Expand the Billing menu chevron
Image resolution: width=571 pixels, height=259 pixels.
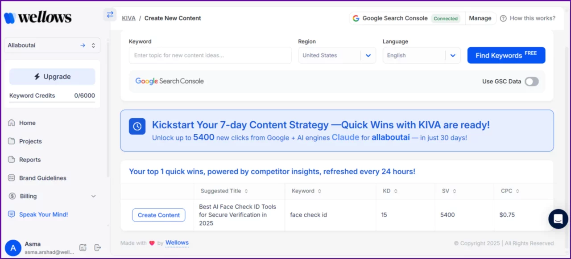pos(93,196)
